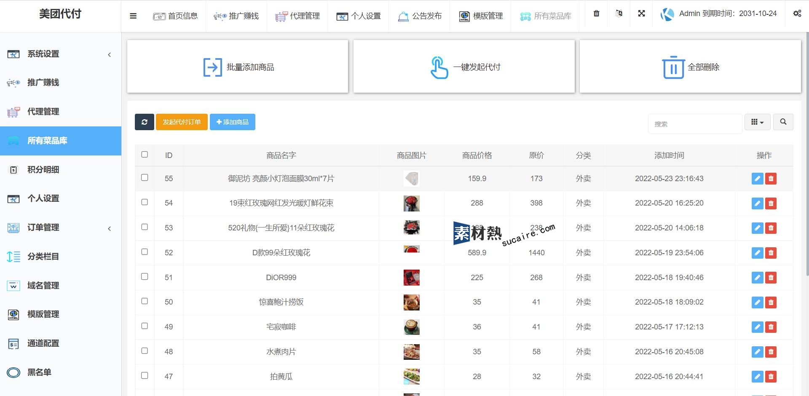Edit product 48 pencil icon

[757, 352]
